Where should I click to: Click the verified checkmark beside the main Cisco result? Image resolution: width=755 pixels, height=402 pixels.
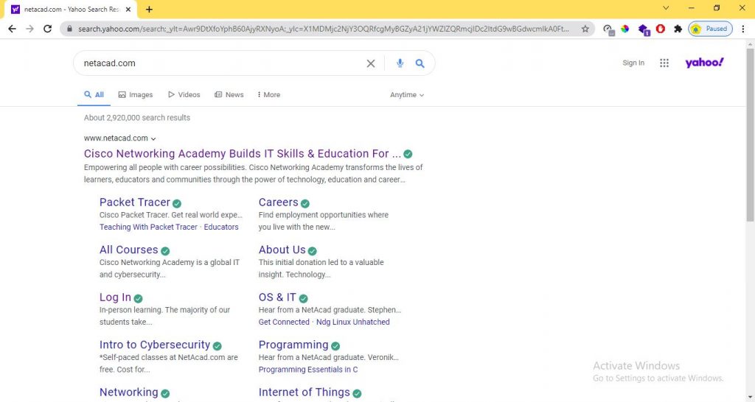click(x=408, y=154)
